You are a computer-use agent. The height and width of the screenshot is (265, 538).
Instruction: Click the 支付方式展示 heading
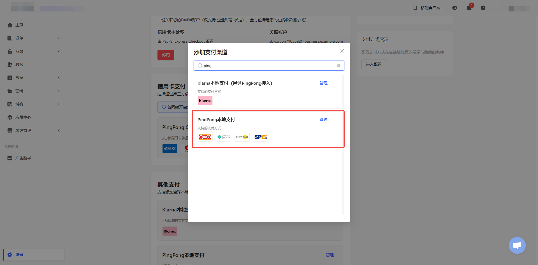pyautogui.click(x=375, y=40)
